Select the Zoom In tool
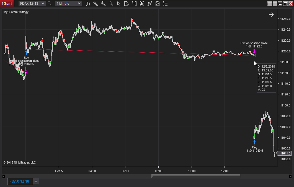This screenshot has width=294, height=187. 103,4
